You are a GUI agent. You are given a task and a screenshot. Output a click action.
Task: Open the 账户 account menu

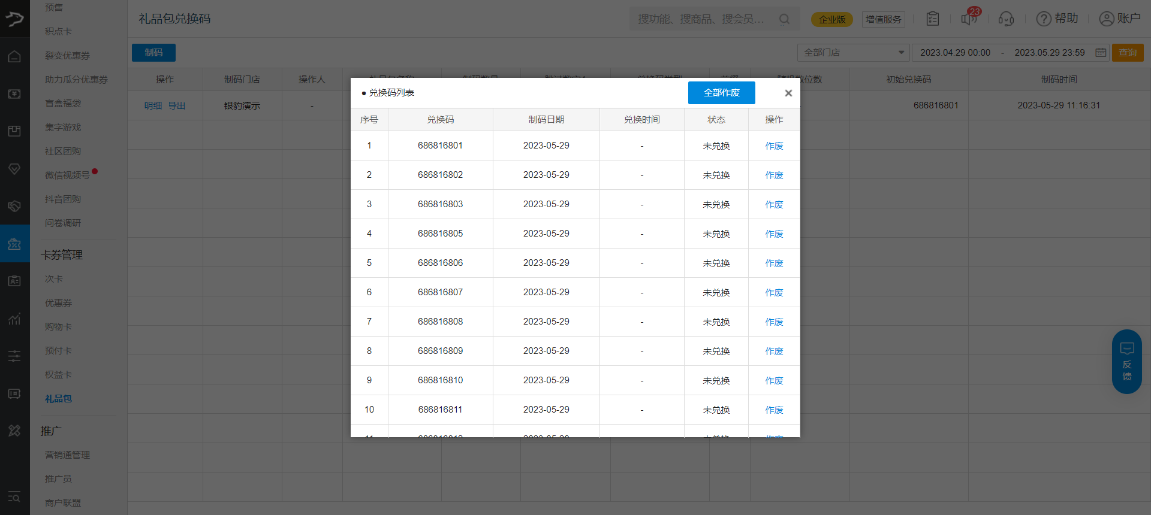[x=1120, y=19]
